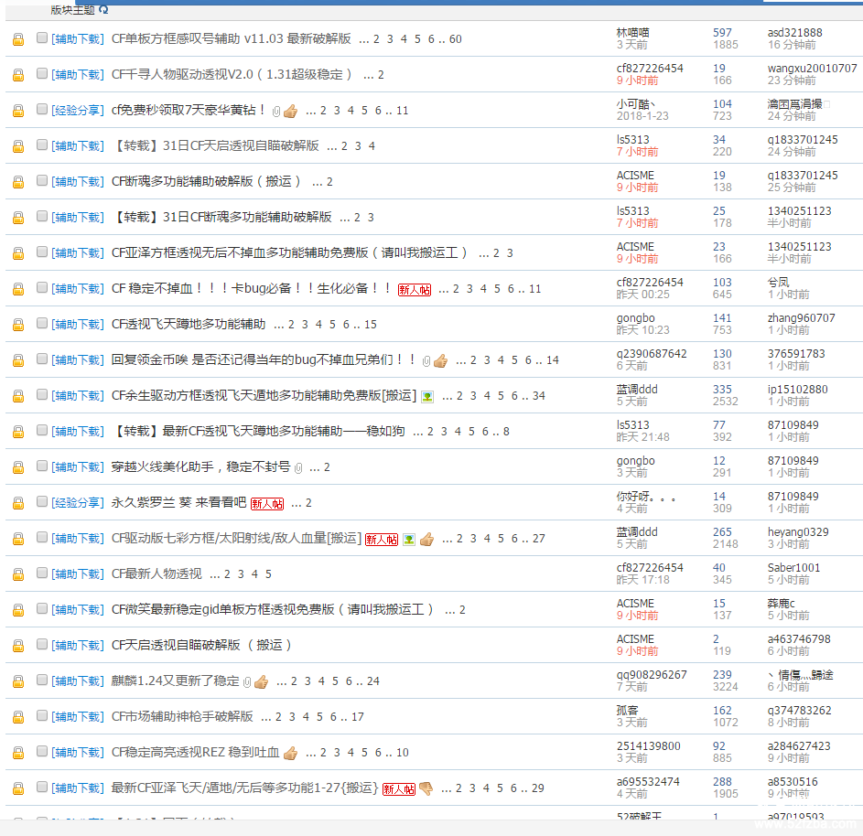Open the [辅助下载] category on CF市场辅助神枪手破解版

click(78, 717)
